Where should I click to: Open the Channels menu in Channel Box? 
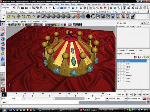tap(121, 26)
